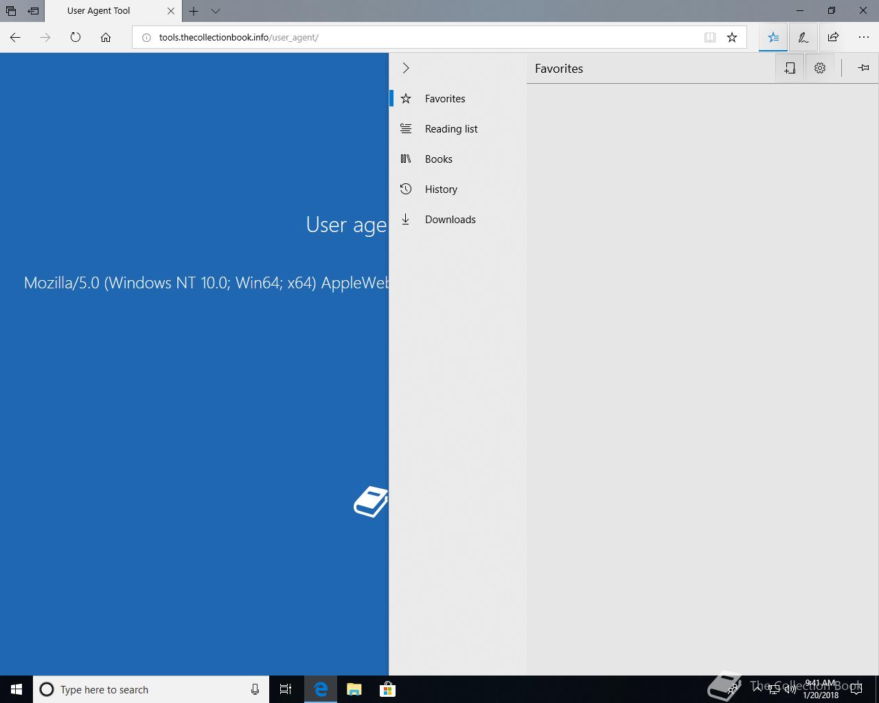Open File Explorer from taskbar
Image resolution: width=879 pixels, height=703 pixels.
point(354,689)
